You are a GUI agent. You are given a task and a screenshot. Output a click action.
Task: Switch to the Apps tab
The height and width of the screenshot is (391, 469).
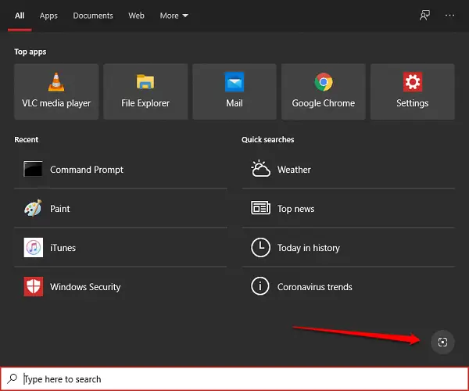48,16
